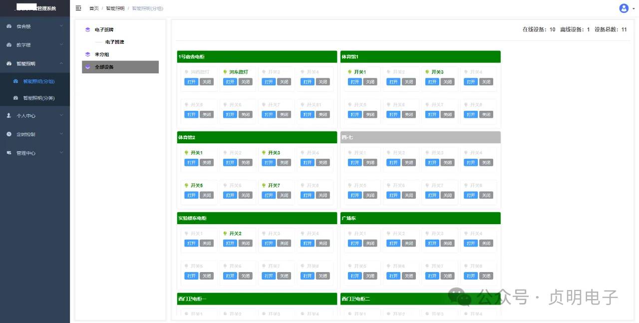Click 关闭 for 广场东 开关4
Screen dimensions: 639x323
486,243
